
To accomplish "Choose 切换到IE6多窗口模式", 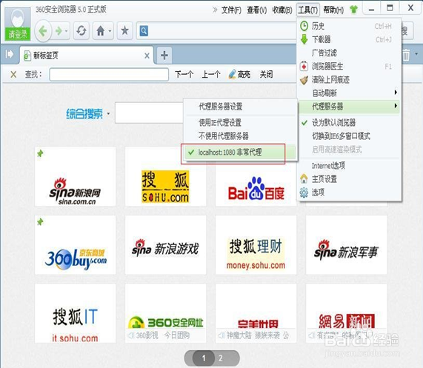I will click(x=350, y=136).
